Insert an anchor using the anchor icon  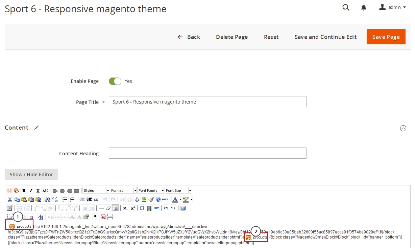pos(137,199)
